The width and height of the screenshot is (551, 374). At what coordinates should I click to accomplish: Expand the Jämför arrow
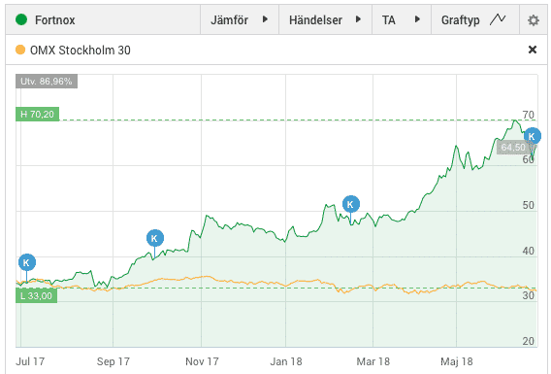pyautogui.click(x=265, y=19)
